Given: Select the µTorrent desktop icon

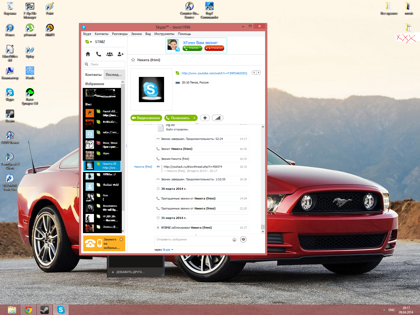Looking at the screenshot, I should (x=30, y=30).
